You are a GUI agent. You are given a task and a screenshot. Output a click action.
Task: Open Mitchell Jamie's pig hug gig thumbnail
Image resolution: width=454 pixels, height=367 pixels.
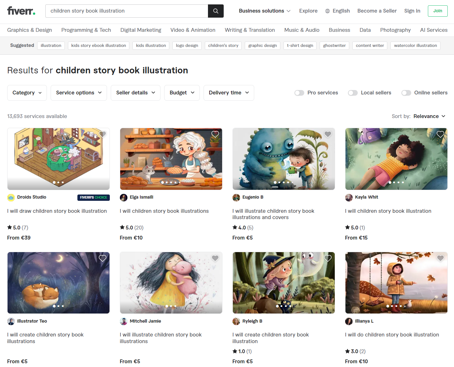[171, 283]
